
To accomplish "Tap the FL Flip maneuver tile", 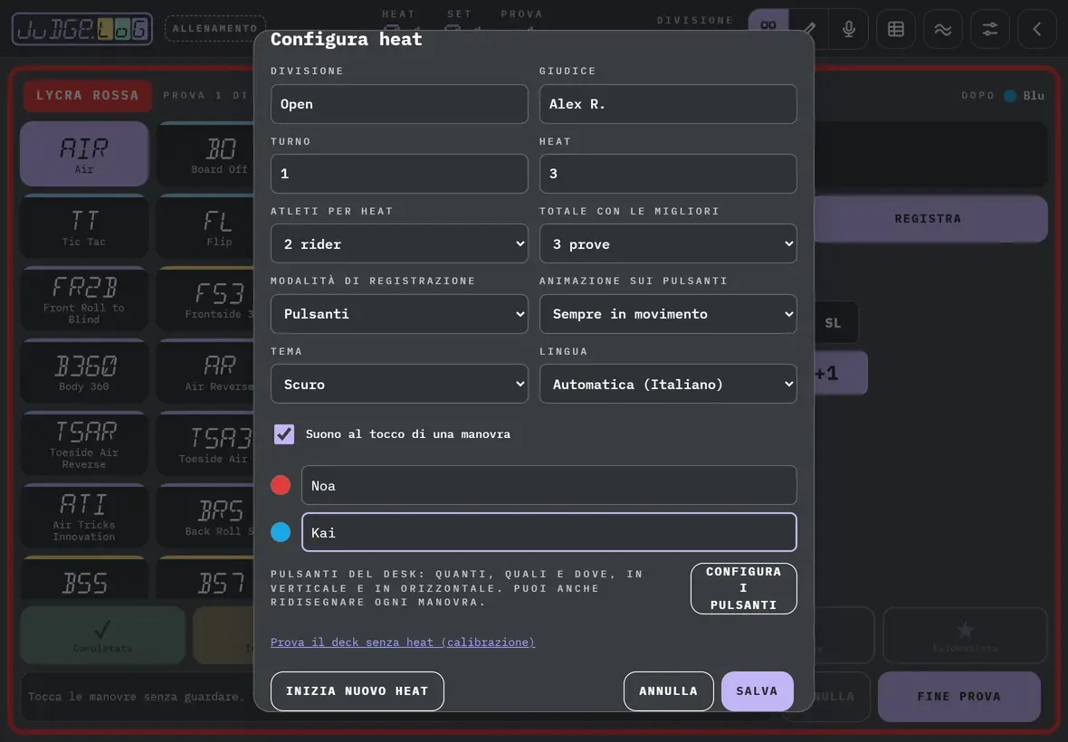I will [205, 227].
